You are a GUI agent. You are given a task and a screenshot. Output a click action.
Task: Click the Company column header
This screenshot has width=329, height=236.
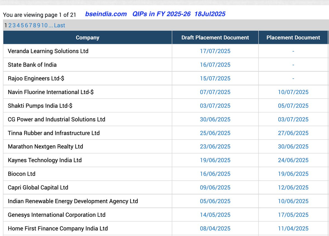pos(87,38)
